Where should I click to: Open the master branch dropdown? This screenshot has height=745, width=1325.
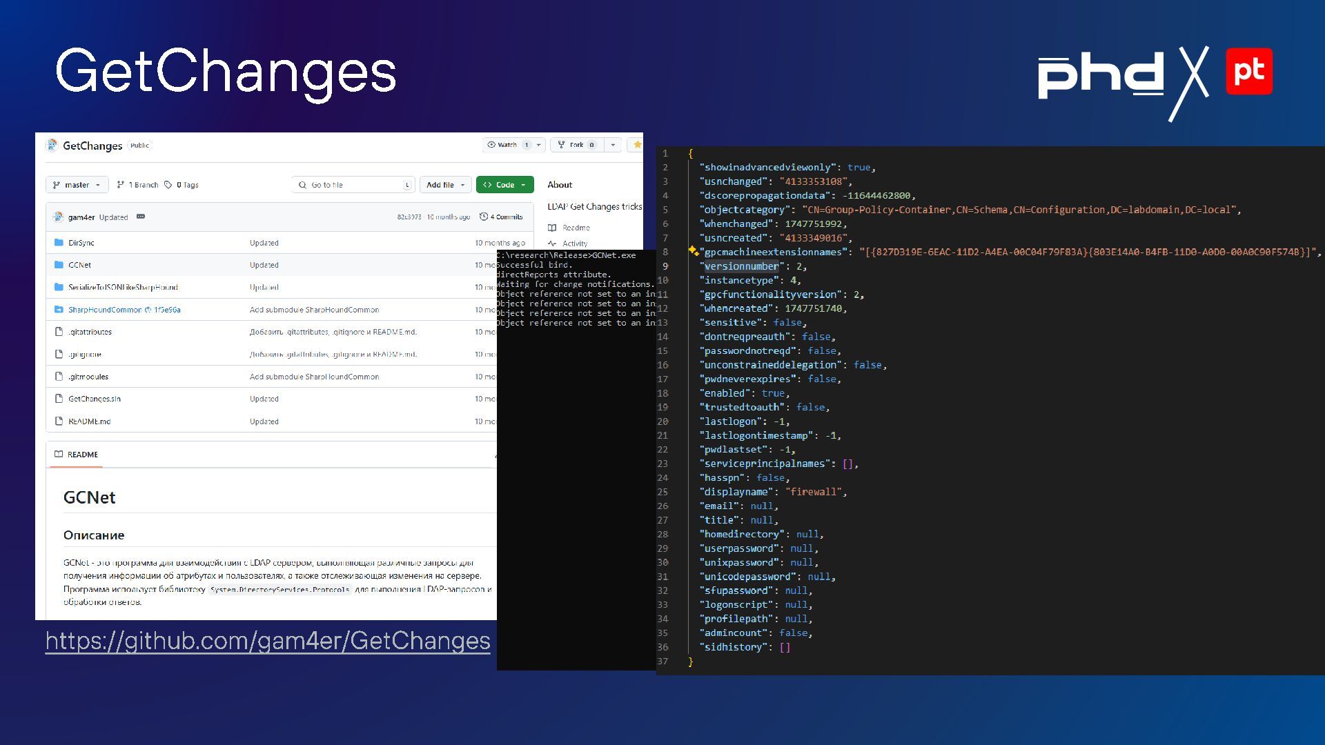[x=77, y=185]
